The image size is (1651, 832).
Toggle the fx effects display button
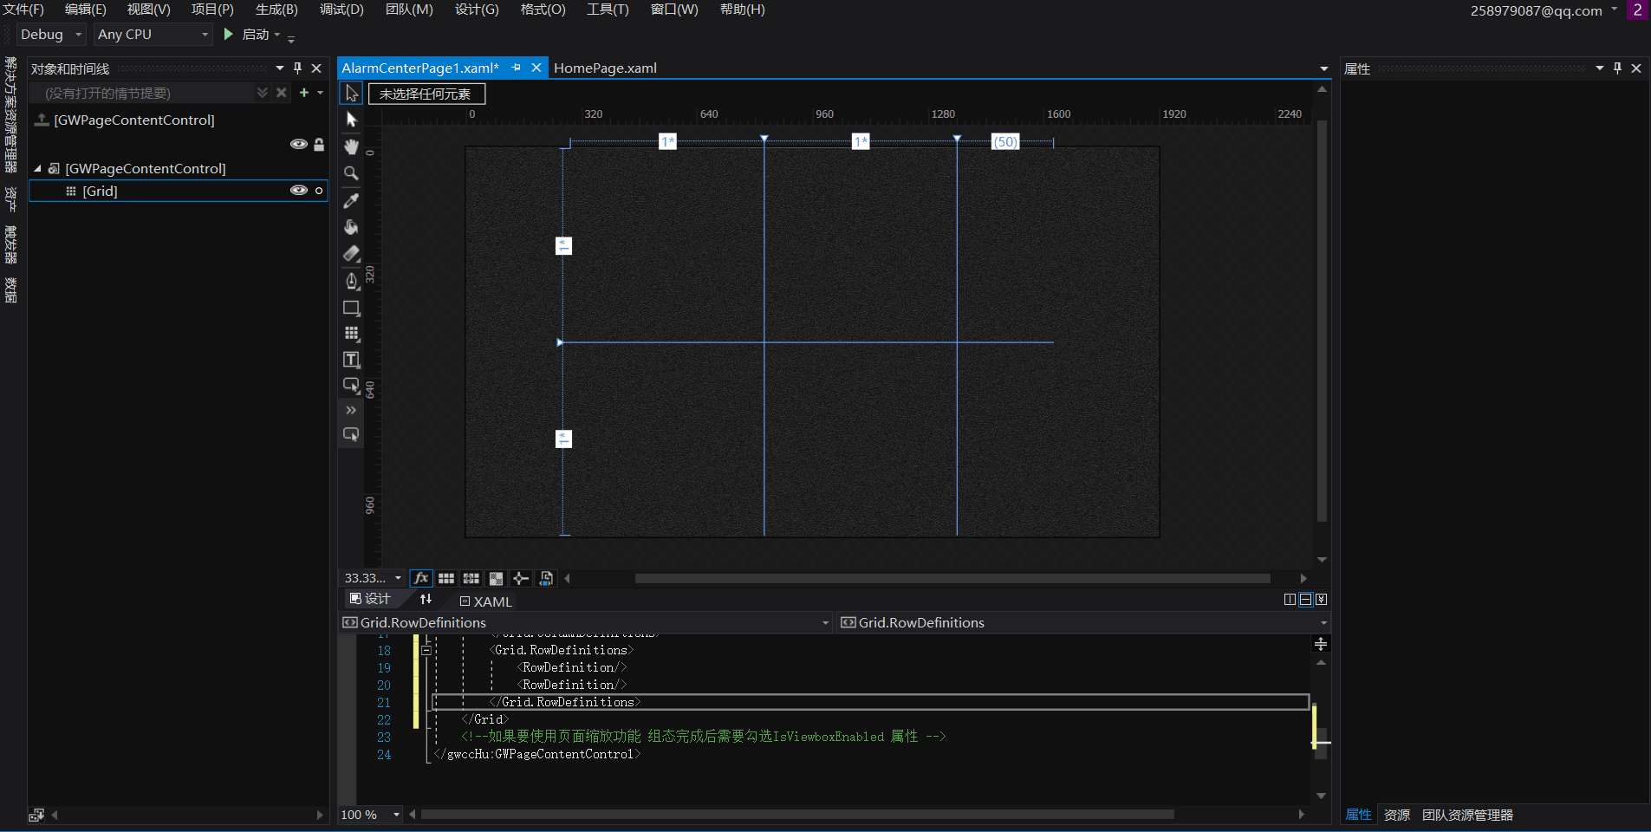coord(421,578)
